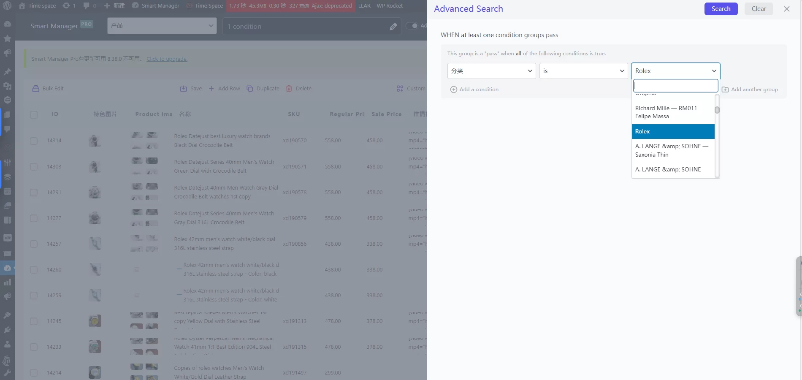Toggle the Advanced search switch
Image resolution: width=802 pixels, height=380 pixels.
(412, 26)
